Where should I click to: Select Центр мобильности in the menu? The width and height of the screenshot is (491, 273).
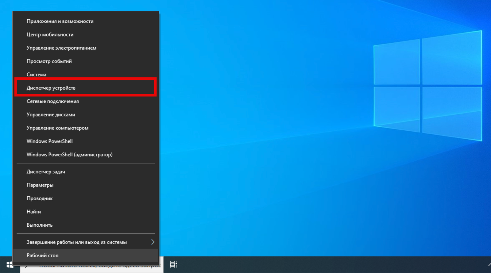coord(86,35)
